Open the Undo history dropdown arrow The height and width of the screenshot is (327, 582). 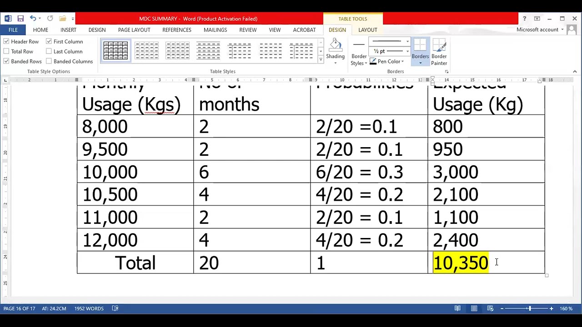tap(40, 19)
